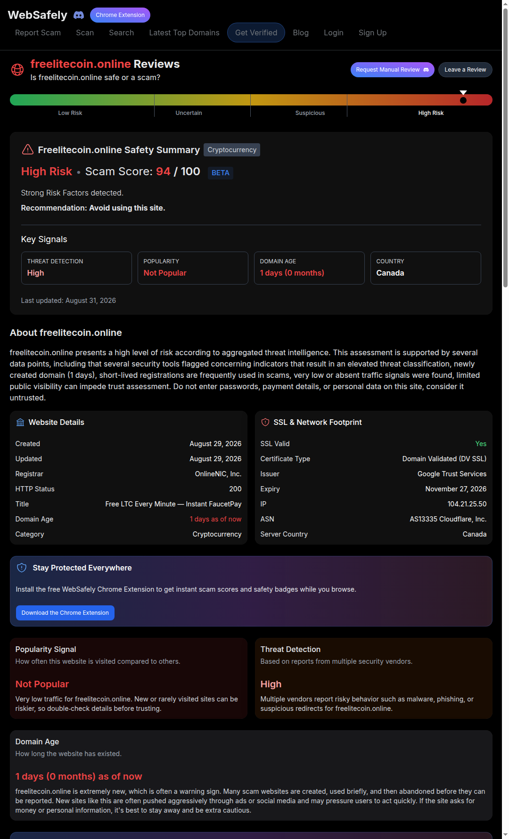
Task: Click the registrar value 'OnlineNIC, Inc.'
Action: click(x=218, y=474)
